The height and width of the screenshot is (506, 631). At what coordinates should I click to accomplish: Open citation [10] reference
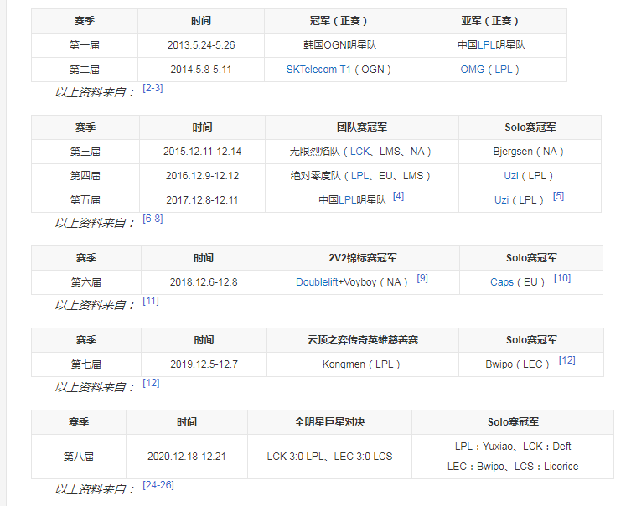pos(562,278)
